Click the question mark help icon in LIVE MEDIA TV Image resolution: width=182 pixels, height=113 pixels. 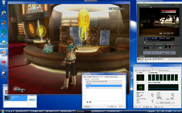(x=171, y=5)
